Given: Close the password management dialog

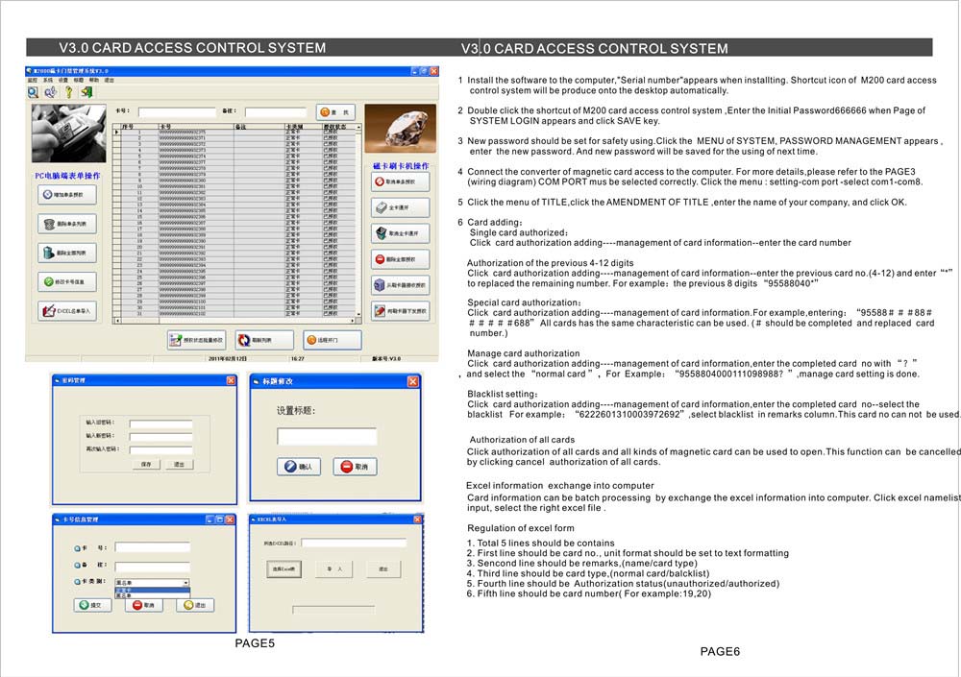Looking at the screenshot, I should 231,380.
